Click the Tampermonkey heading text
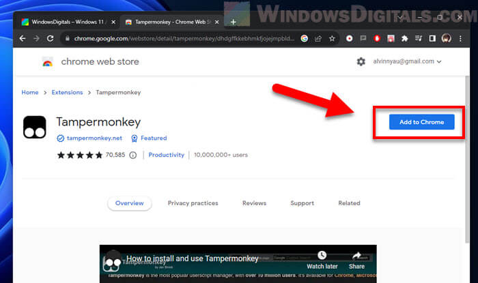This screenshot has width=478, height=283. pos(98,122)
